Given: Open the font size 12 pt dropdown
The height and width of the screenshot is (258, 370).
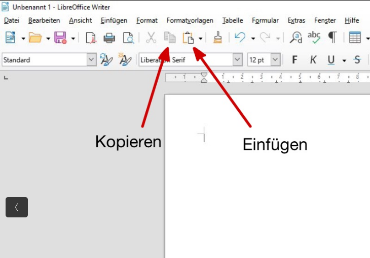Looking at the screenshot, I should (275, 60).
